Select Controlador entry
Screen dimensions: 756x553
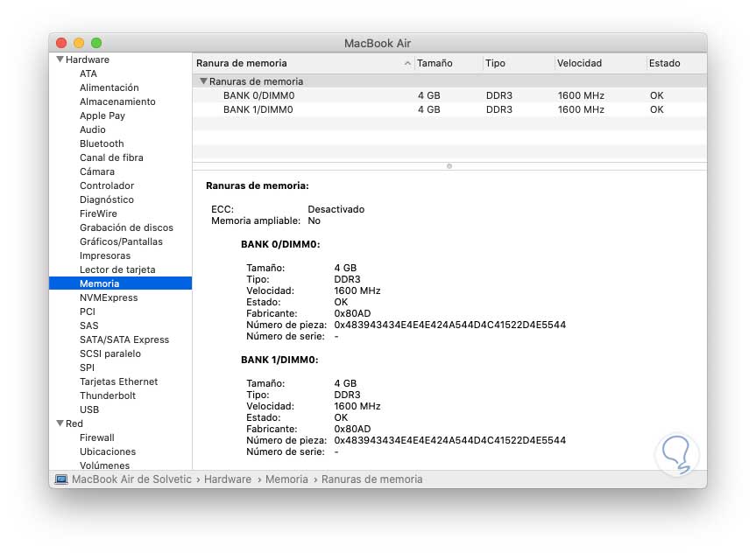(x=107, y=185)
